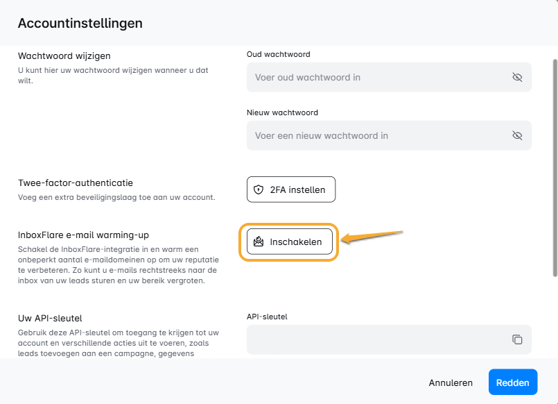The width and height of the screenshot is (558, 404).
Task: Copy the API key using copy icon
Action: click(517, 339)
